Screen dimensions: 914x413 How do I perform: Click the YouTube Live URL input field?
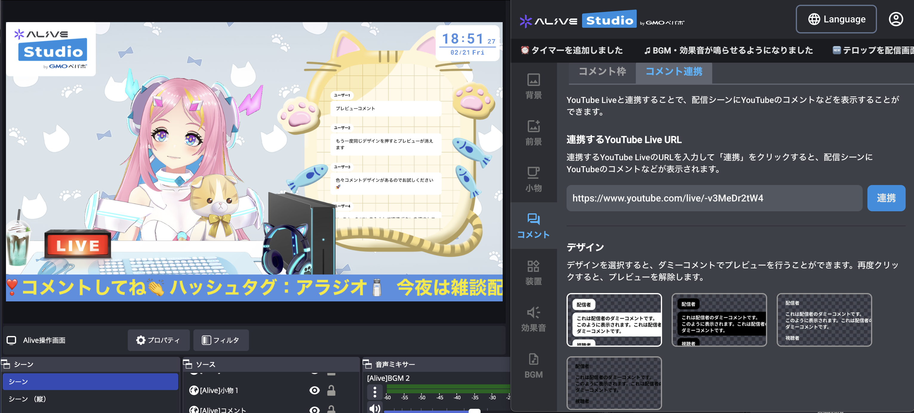tap(714, 198)
